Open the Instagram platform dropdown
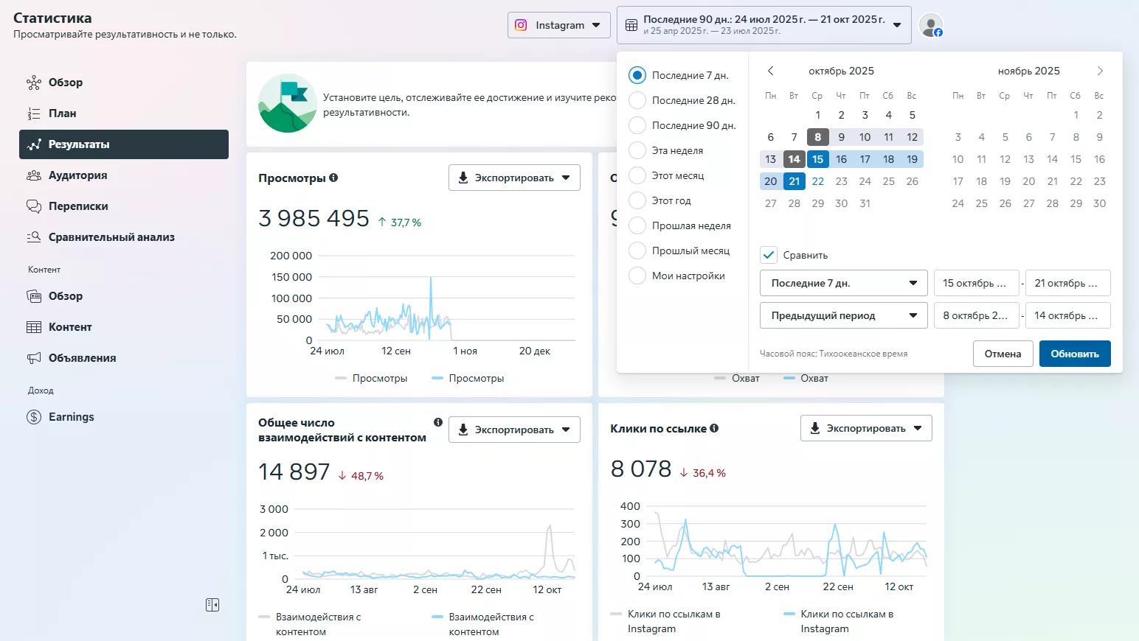This screenshot has height=641, width=1139. tap(558, 25)
